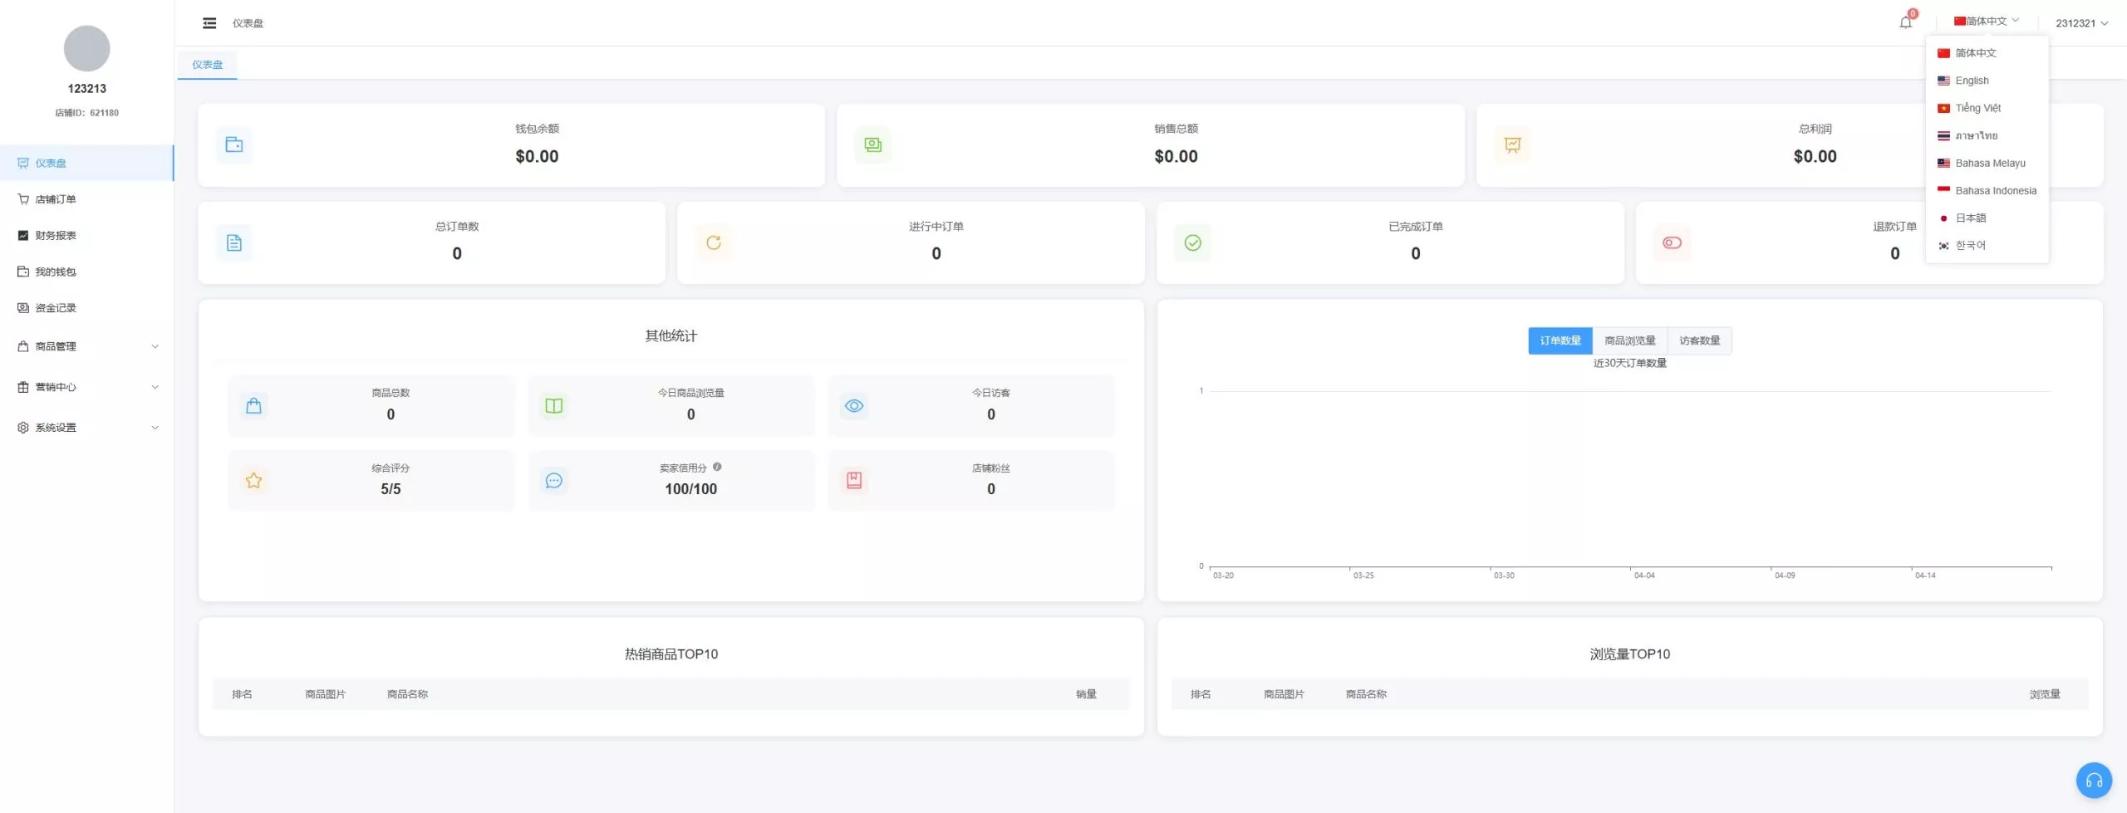Switch chart to 订单数量 view
The width and height of the screenshot is (2127, 813).
point(1560,340)
